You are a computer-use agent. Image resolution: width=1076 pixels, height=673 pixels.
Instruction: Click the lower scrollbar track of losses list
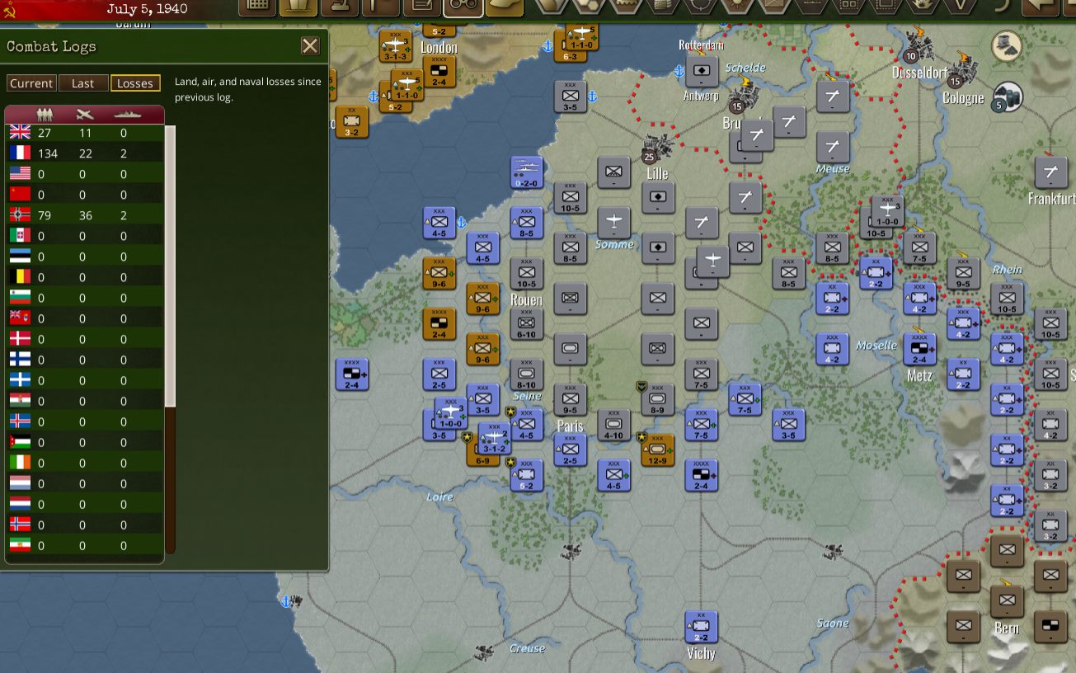[x=171, y=478]
